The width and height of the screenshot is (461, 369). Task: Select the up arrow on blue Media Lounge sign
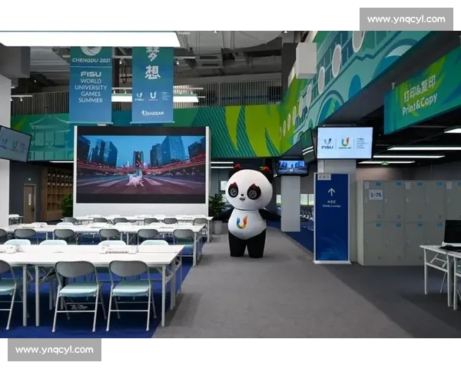pyautogui.click(x=331, y=192)
